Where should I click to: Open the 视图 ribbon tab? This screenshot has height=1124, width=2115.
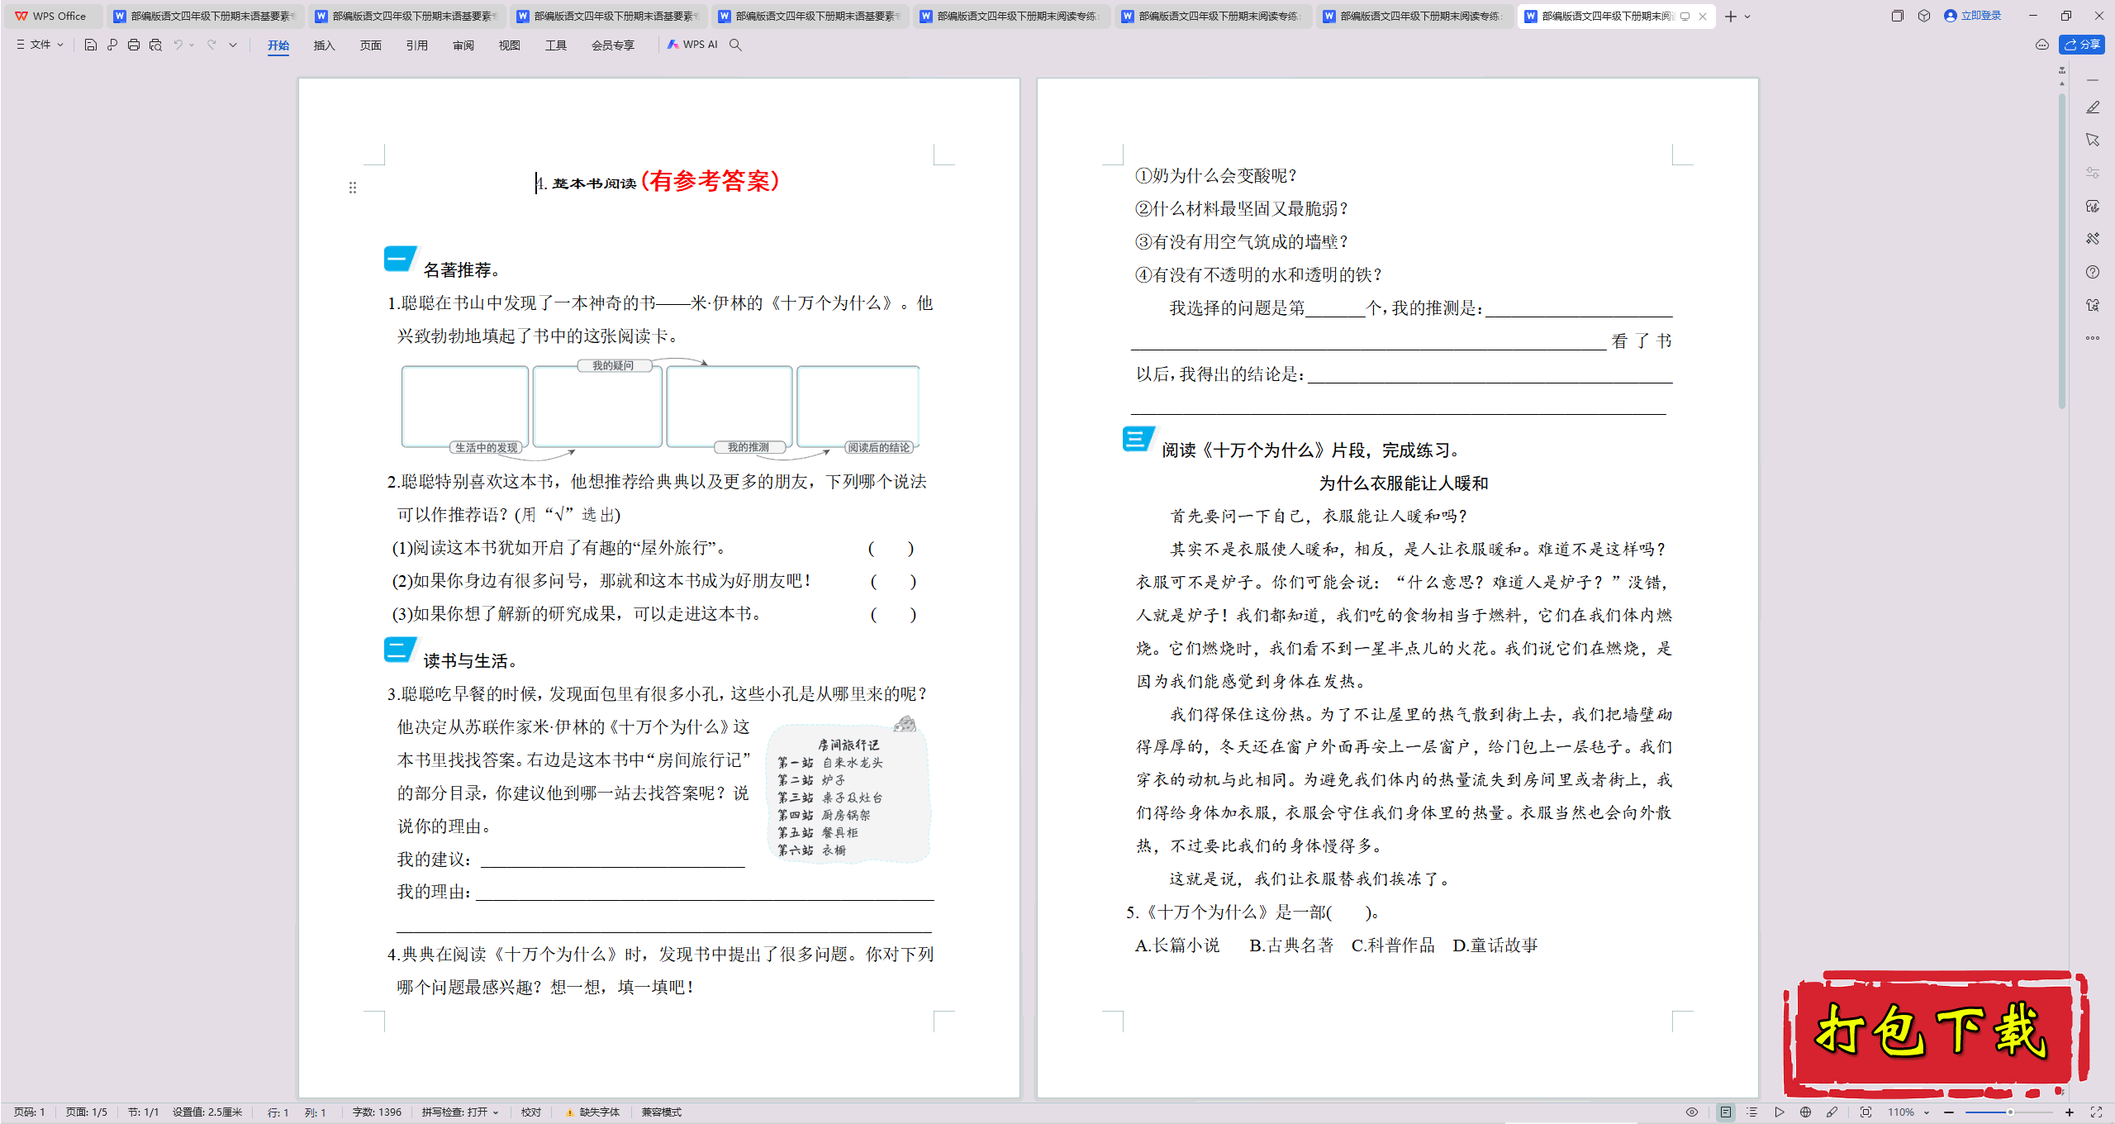coord(510,45)
